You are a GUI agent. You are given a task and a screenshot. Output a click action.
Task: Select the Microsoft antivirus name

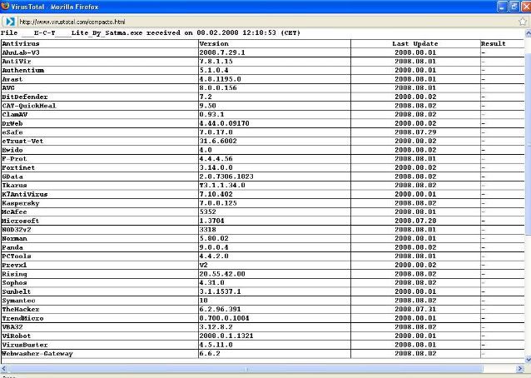tap(20, 221)
